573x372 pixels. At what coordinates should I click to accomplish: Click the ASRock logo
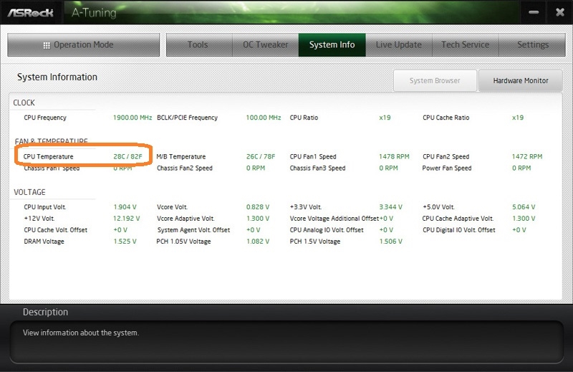pyautogui.click(x=31, y=13)
